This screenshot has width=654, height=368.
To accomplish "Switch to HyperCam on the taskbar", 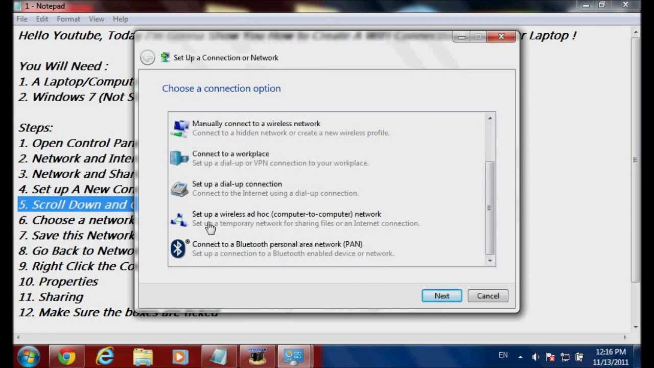I will [256, 356].
